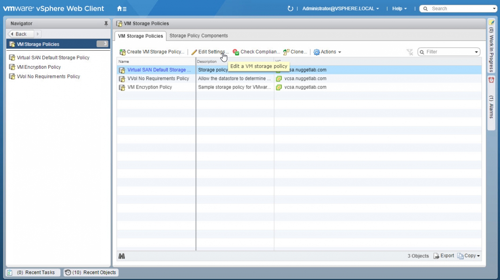Open the Help dropdown menu
The image size is (500, 280).
[399, 9]
